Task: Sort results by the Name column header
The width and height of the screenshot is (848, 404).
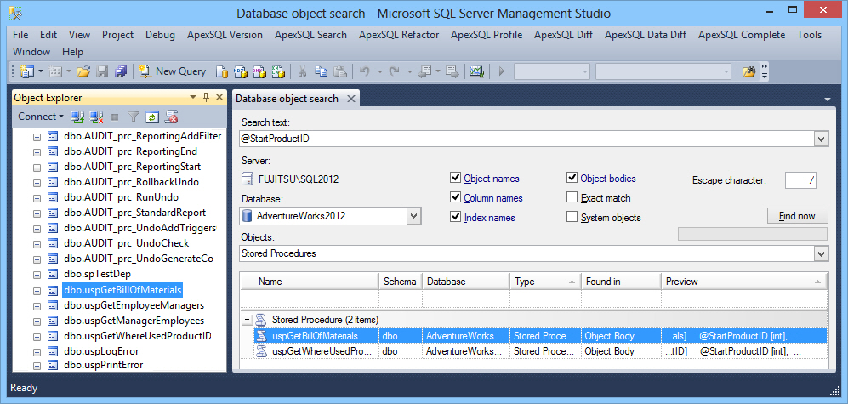Action: click(x=309, y=282)
